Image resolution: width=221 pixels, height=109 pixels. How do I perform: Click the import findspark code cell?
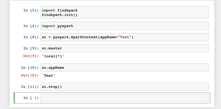pyautogui.click(x=124, y=12)
